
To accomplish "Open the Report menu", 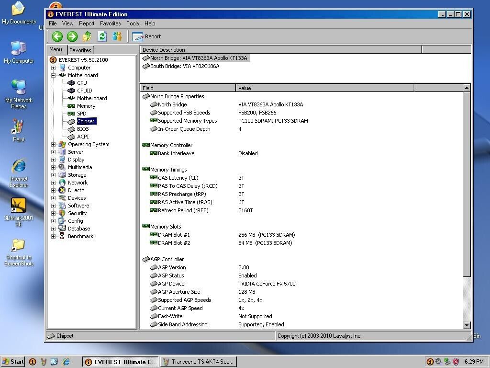I will pos(87,23).
